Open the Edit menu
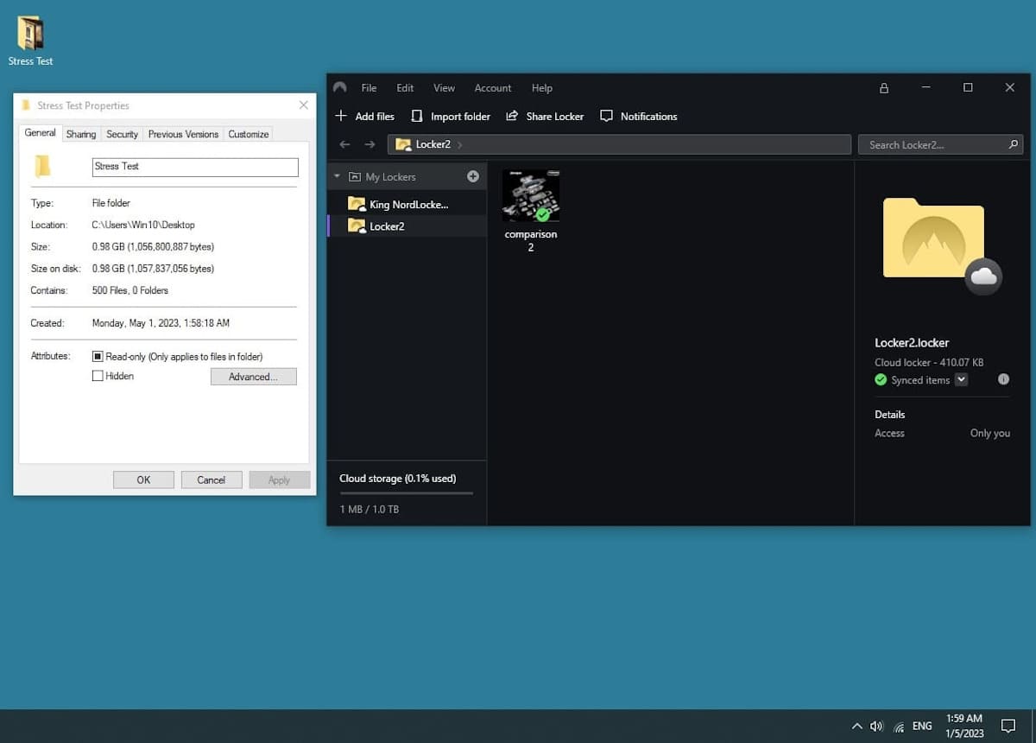 (x=405, y=88)
